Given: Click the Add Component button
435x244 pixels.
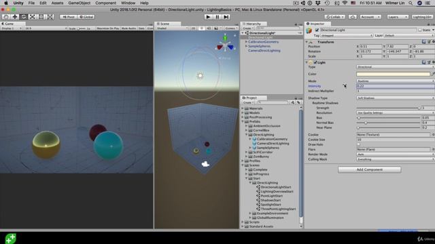Looking at the screenshot, I should pos(370,169).
